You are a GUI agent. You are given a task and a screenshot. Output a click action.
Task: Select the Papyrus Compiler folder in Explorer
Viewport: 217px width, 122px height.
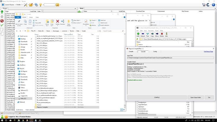point(67,107)
